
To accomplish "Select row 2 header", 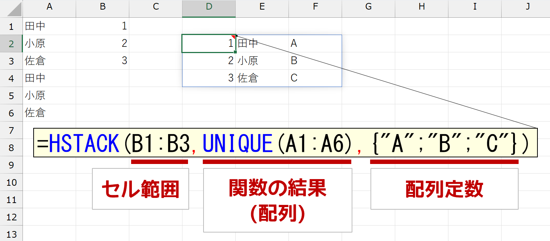I will click(x=11, y=44).
